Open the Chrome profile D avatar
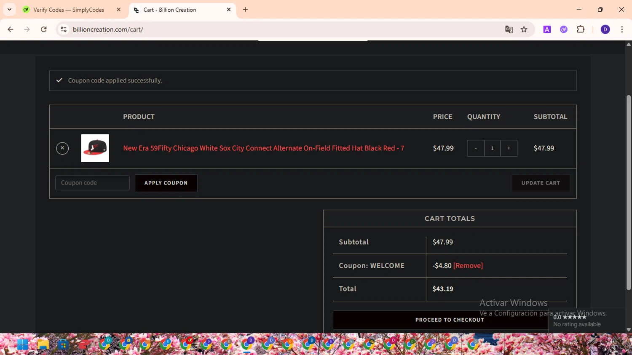 click(x=605, y=29)
